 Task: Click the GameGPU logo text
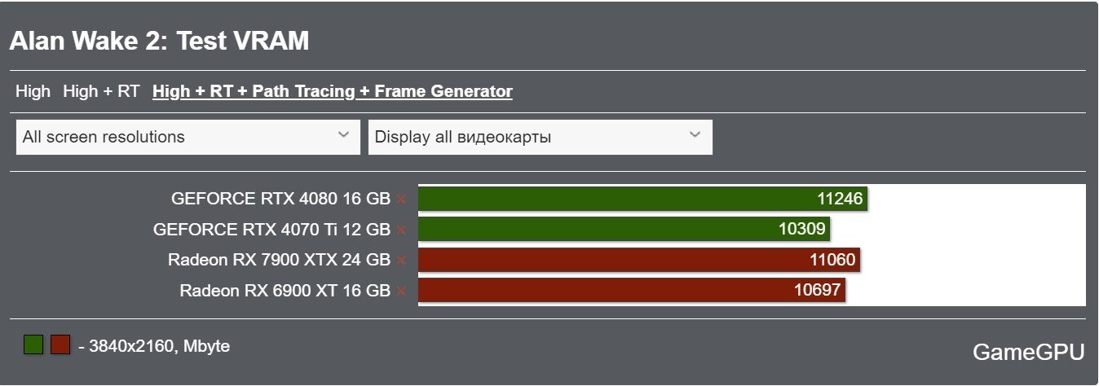pyautogui.click(x=1029, y=352)
